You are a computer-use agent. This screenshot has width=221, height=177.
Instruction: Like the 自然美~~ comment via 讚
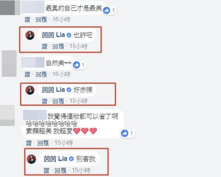click(28, 74)
